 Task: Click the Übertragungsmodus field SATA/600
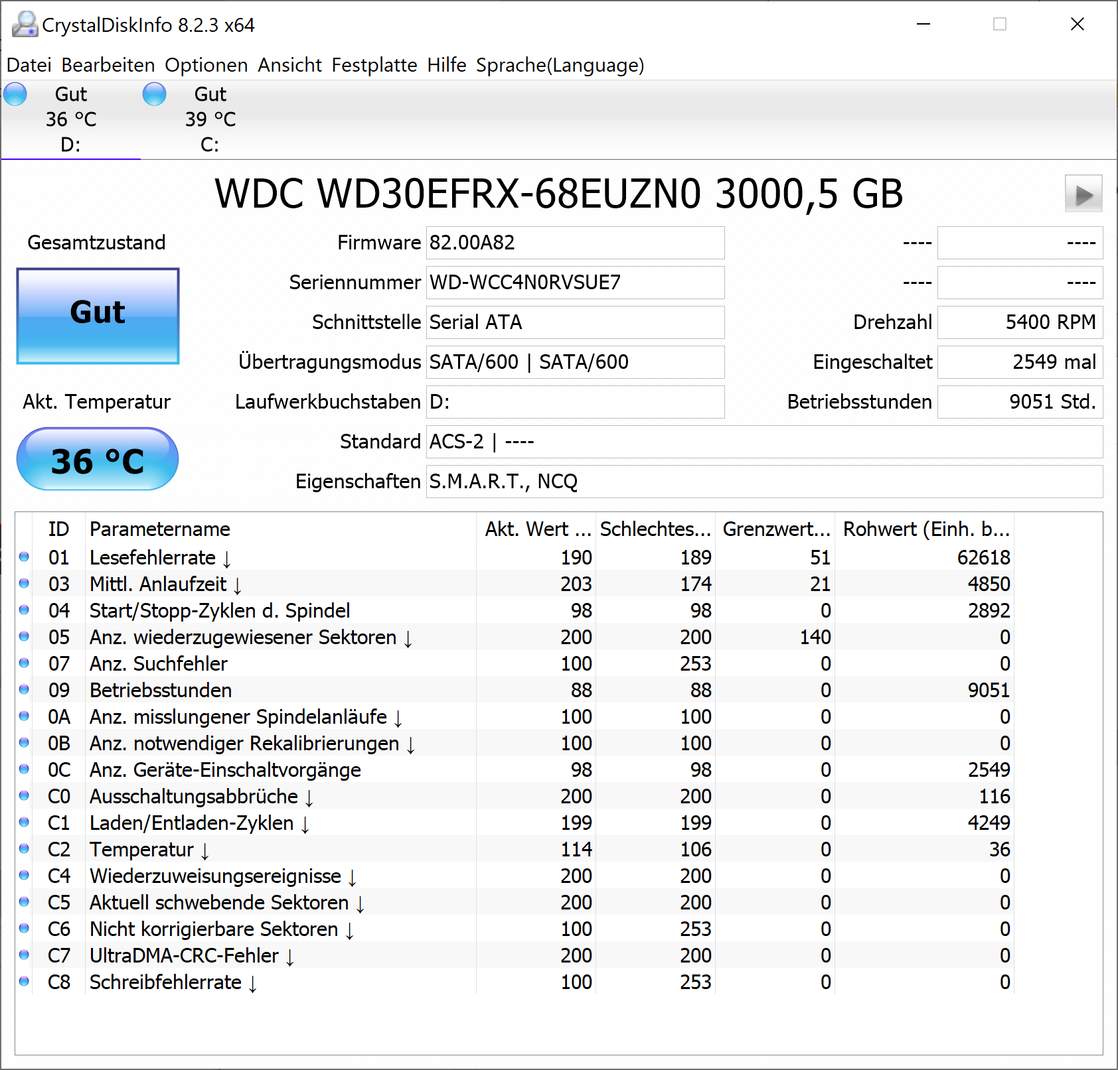(575, 362)
